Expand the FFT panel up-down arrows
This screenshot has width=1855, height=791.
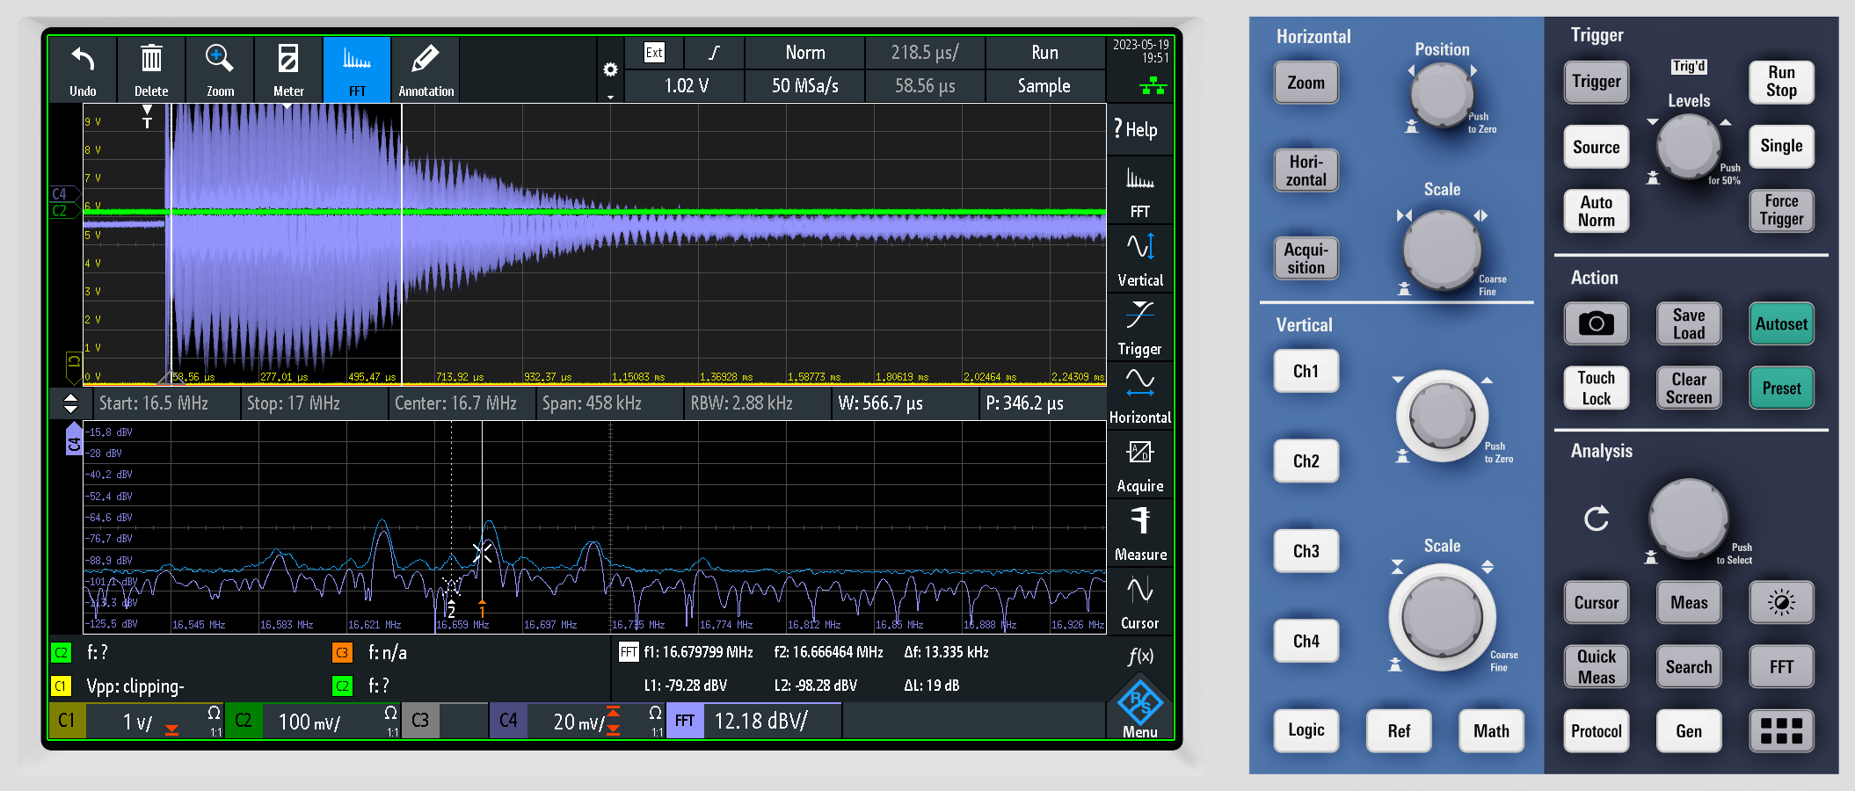tap(71, 403)
